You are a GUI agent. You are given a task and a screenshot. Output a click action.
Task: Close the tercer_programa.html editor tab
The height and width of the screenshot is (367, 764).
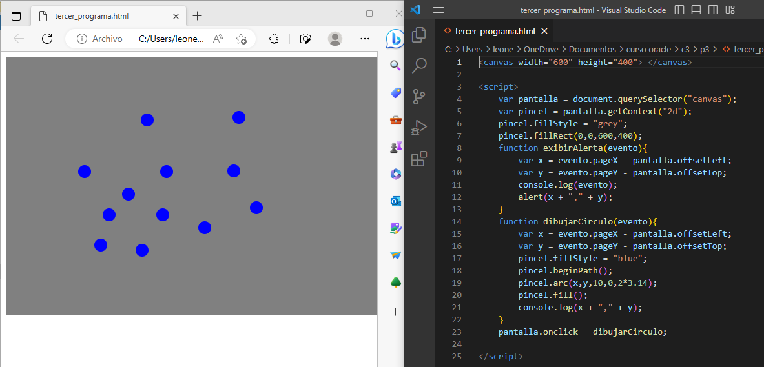coord(544,31)
